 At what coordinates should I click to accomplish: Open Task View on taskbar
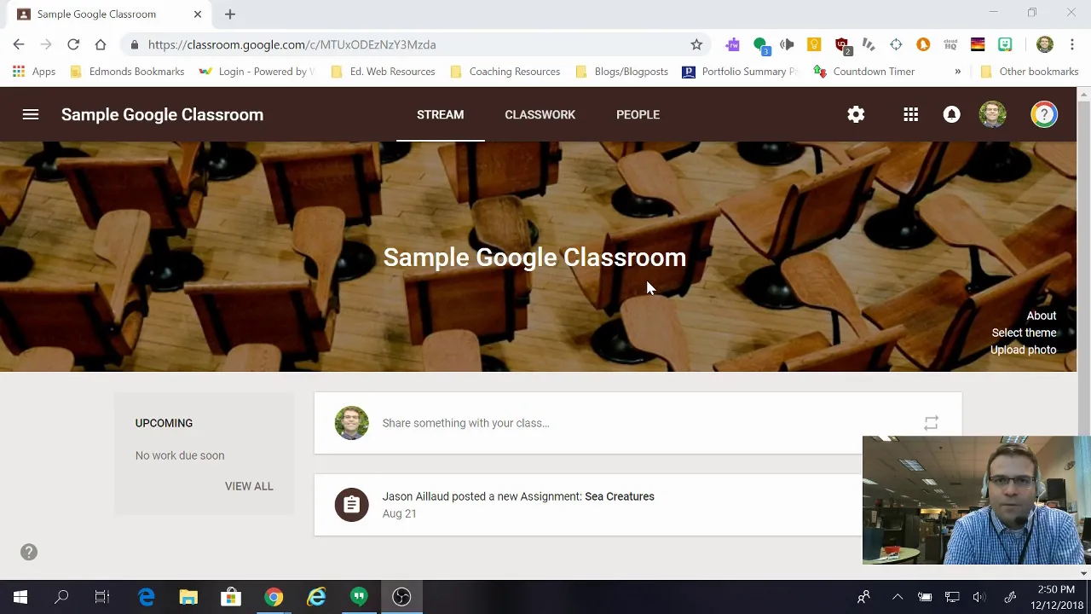[x=102, y=597]
